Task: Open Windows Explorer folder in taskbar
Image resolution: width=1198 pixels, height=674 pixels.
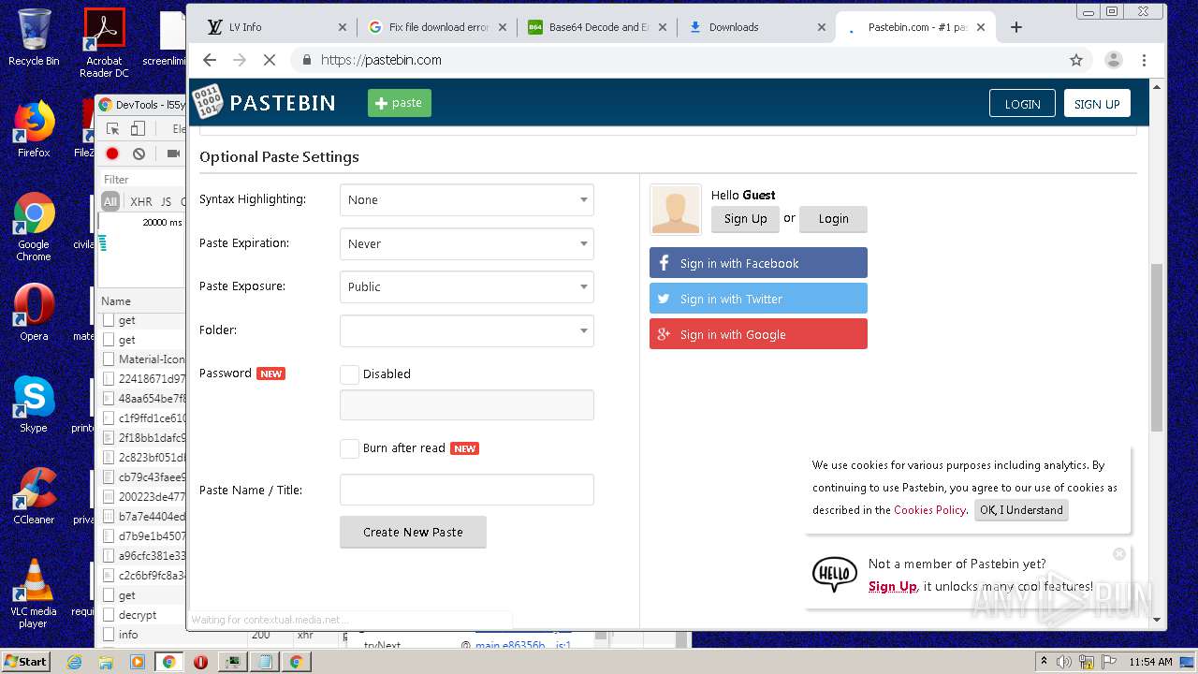Action: 106,662
